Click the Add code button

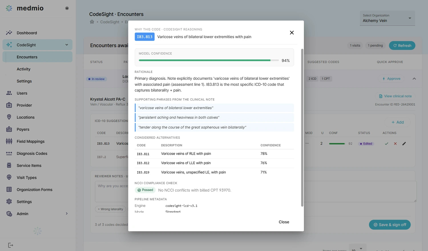(397, 122)
